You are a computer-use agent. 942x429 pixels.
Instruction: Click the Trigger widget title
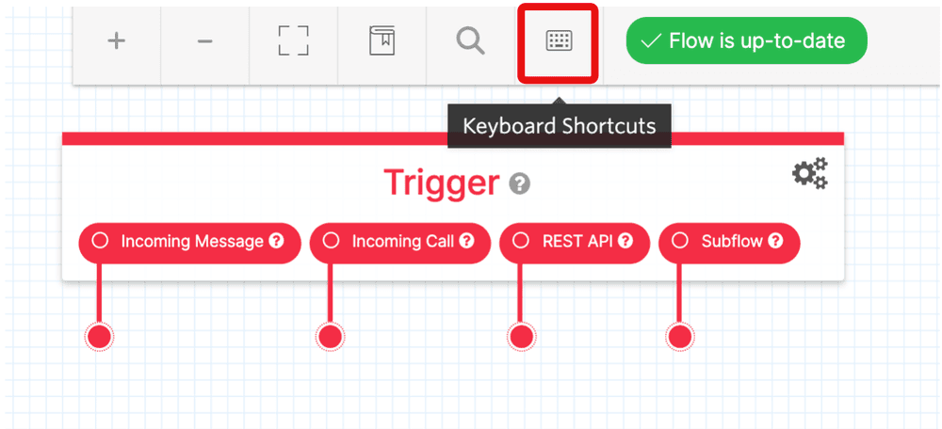point(442,183)
